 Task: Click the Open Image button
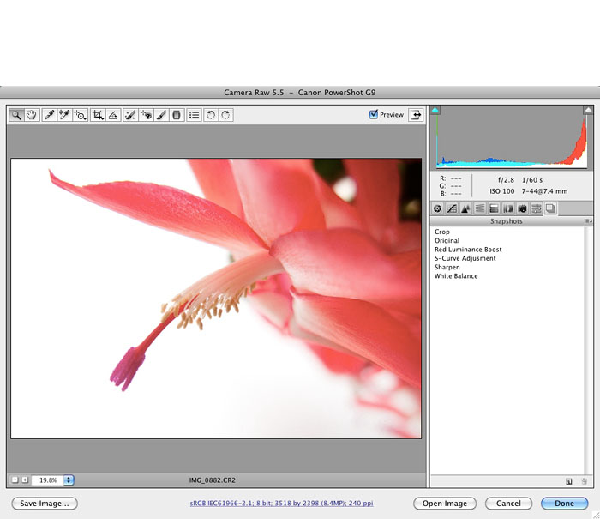(x=445, y=504)
